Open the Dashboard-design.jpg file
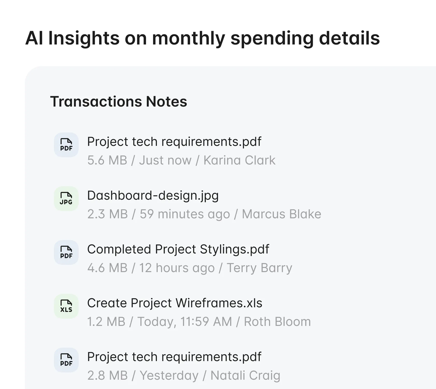Image resolution: width=436 pixels, height=389 pixels. tap(153, 195)
